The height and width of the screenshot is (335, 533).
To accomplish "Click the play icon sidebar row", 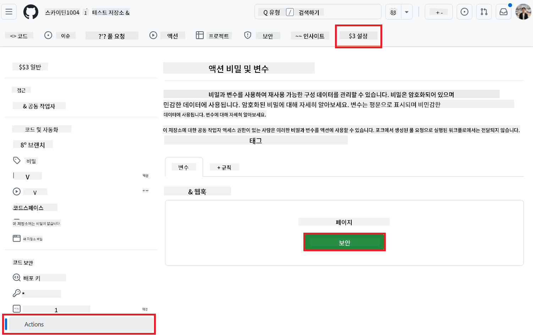I will [17, 191].
